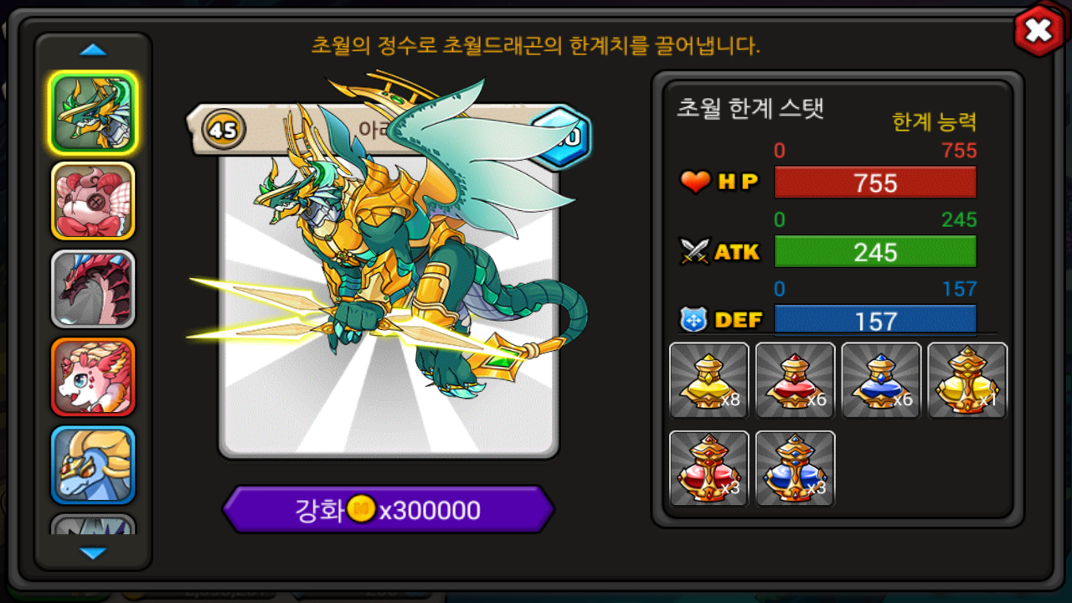Choose the pink sheep dragon thumbnail

[93, 201]
